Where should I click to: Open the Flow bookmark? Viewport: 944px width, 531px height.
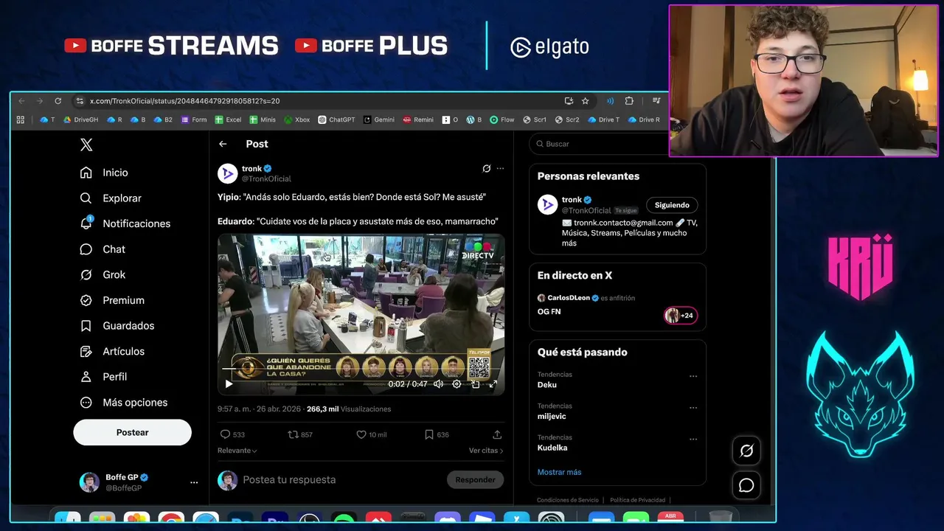click(x=502, y=119)
